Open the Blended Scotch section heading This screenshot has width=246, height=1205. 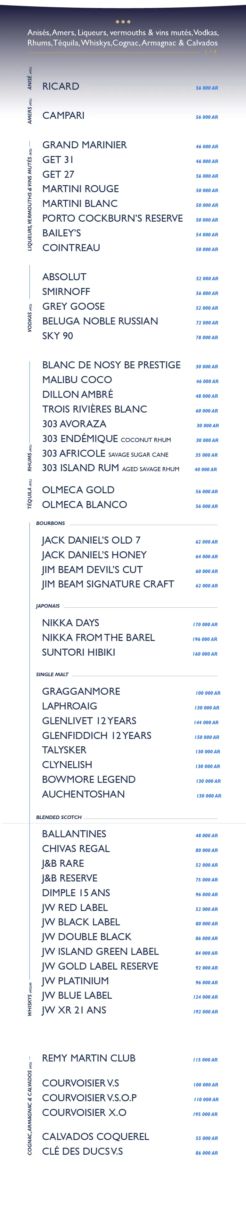coord(59,817)
